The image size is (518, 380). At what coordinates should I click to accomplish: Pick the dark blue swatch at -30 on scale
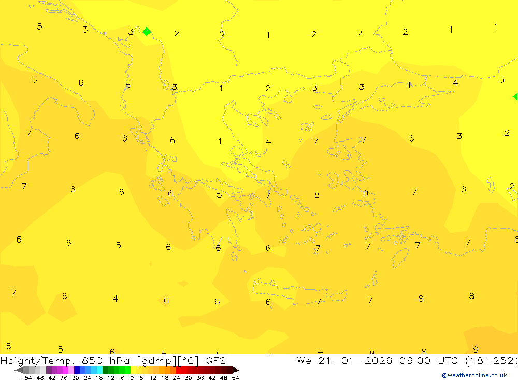tap(77, 370)
